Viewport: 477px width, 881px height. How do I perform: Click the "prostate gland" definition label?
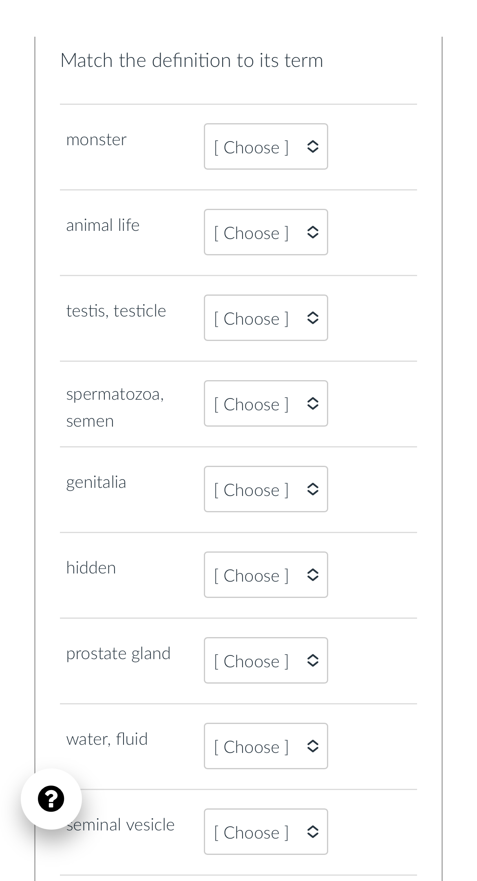(118, 653)
